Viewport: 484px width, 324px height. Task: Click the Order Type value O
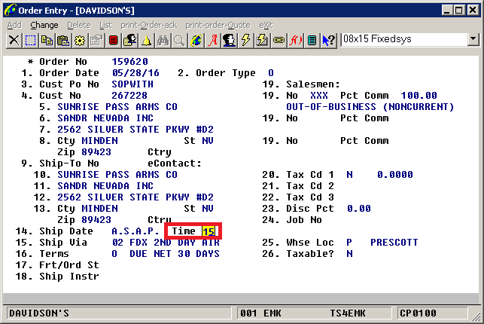click(271, 73)
